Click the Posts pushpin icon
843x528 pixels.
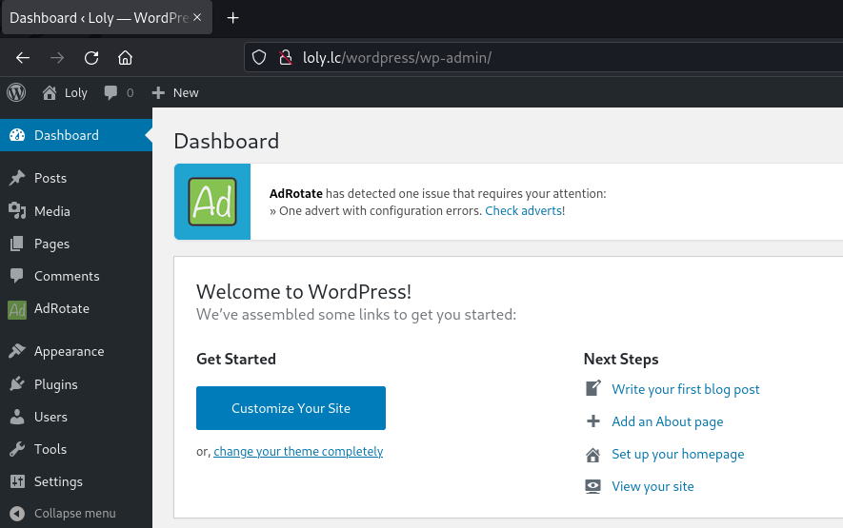(x=17, y=178)
